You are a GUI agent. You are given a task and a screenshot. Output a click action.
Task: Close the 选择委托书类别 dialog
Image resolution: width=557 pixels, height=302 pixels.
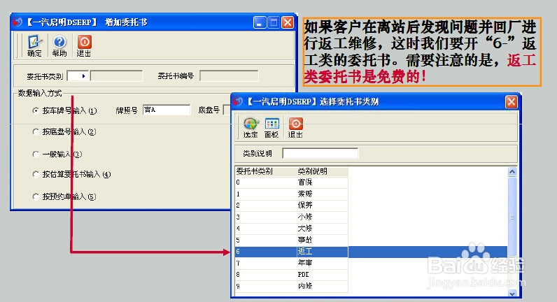tap(512, 102)
